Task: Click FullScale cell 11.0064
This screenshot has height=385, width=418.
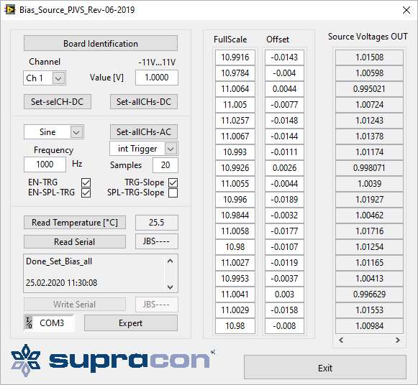Action: [235, 88]
